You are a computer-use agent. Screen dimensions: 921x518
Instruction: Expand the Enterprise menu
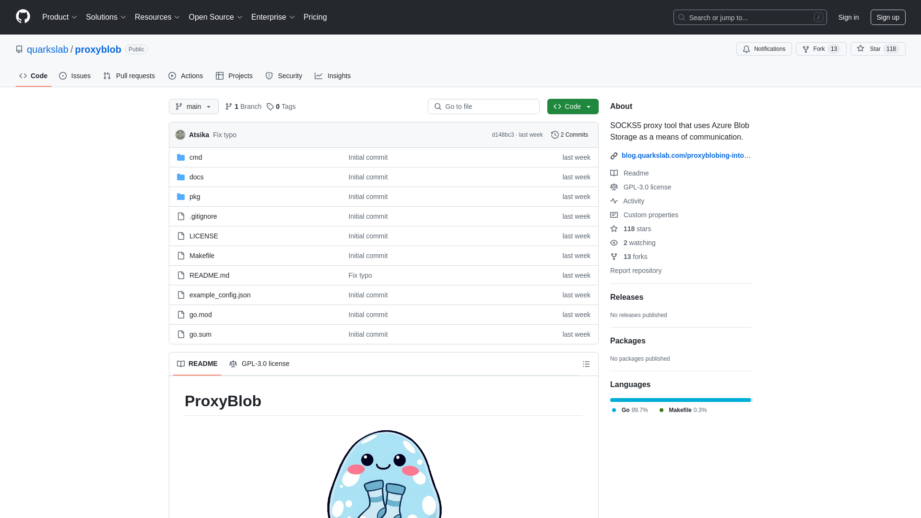[273, 17]
